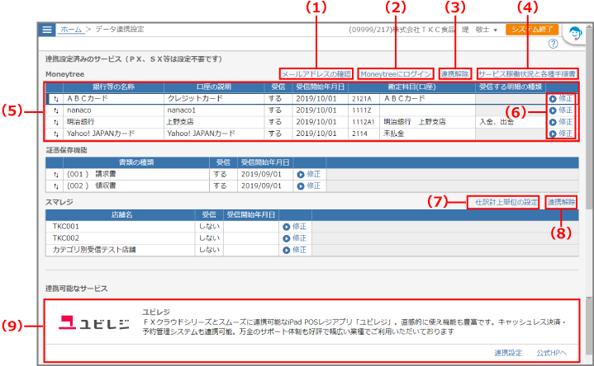Select the ABCカード bank name cell

point(114,99)
